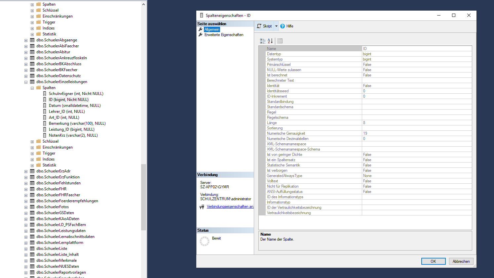Click the Lehrer_ID column icon
Viewport: 494px width, 278px height.
coord(45,112)
